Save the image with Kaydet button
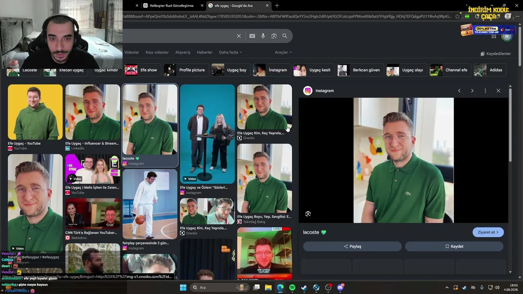Viewport: 523px width, 294px height. point(454,246)
